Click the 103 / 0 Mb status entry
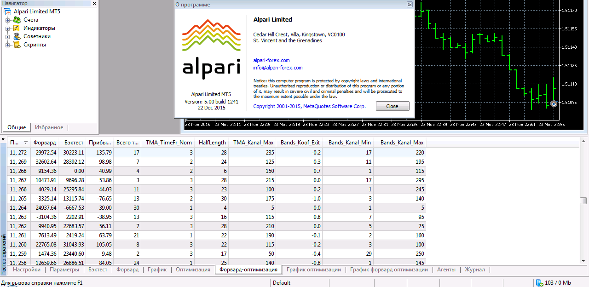Viewport: 589px width, 287px height. [x=558, y=283]
